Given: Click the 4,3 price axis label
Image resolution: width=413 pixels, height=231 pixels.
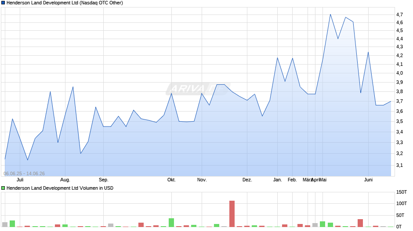Looking at the screenshot, I should pos(399,47).
